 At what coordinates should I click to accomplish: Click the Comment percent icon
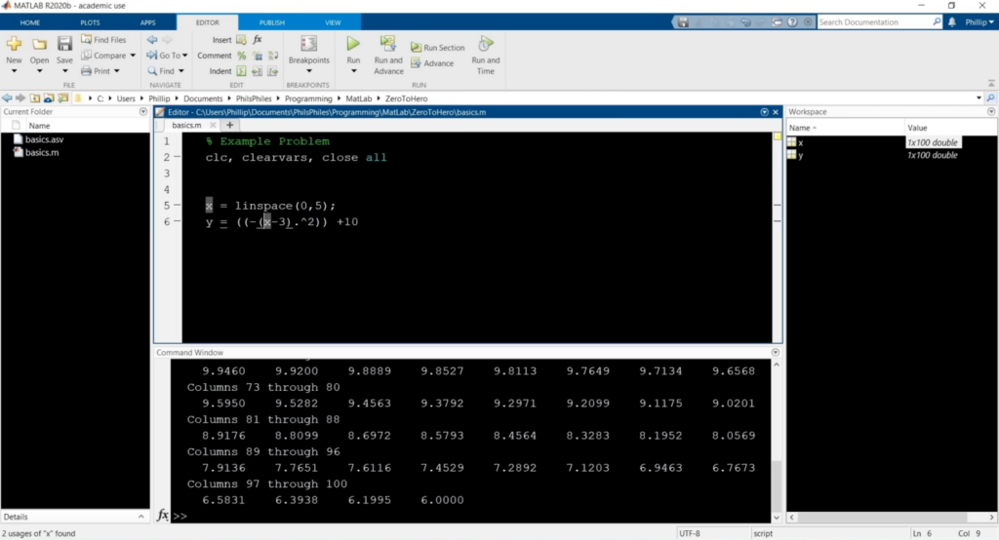point(242,56)
